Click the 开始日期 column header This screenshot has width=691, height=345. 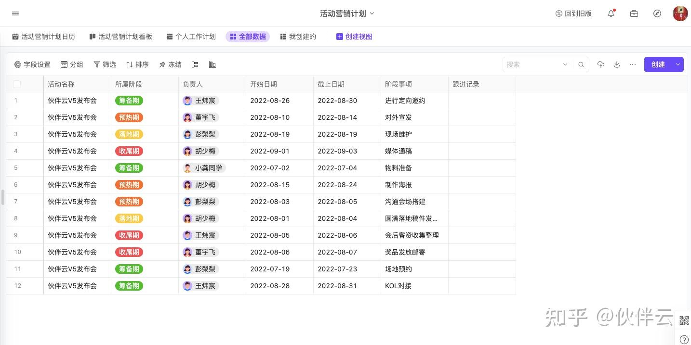[279, 84]
